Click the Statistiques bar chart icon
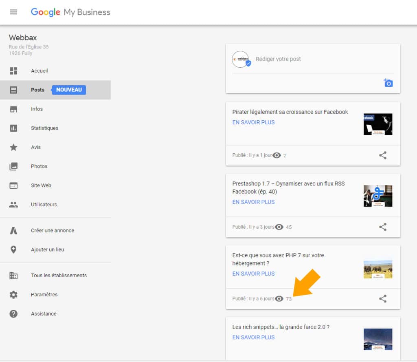 click(x=13, y=128)
